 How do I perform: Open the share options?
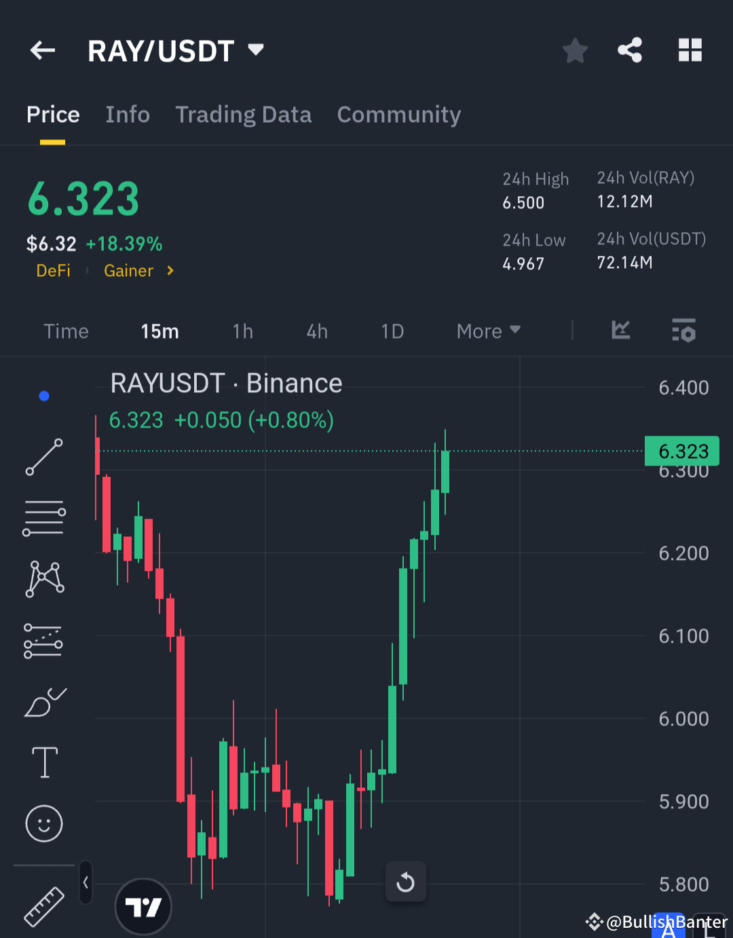tap(630, 49)
